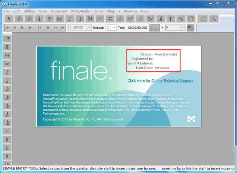Open the Utilities menu
This screenshot has height=173, width=237.
click(x=29, y=11)
